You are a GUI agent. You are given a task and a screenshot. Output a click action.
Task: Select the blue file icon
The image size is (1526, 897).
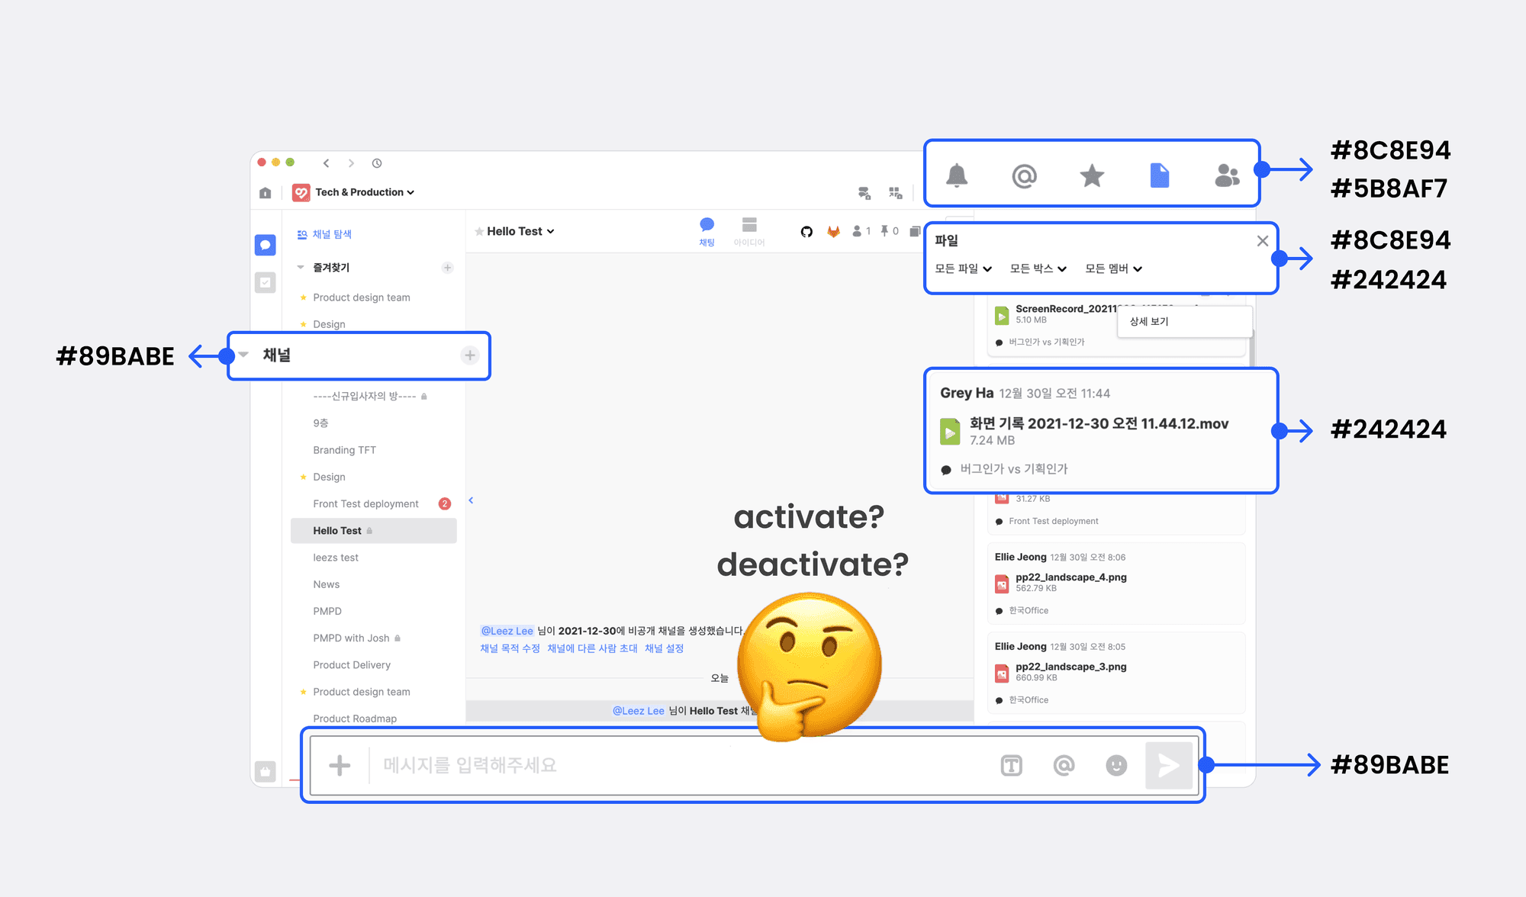point(1159,175)
